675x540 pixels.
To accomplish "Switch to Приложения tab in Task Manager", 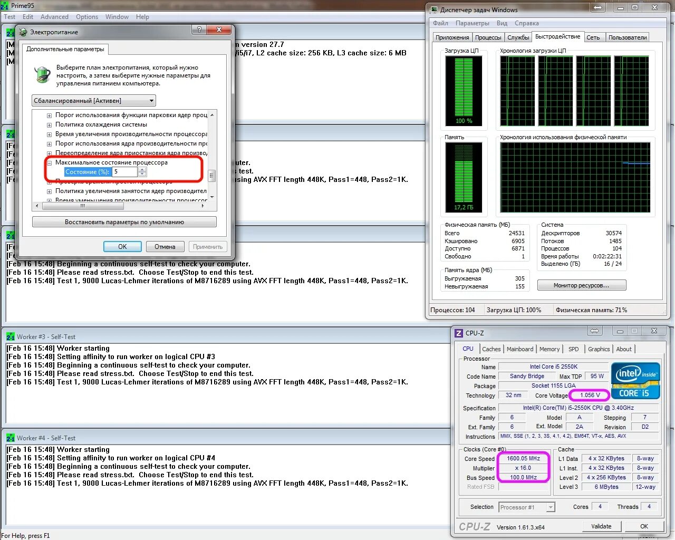I will point(452,37).
